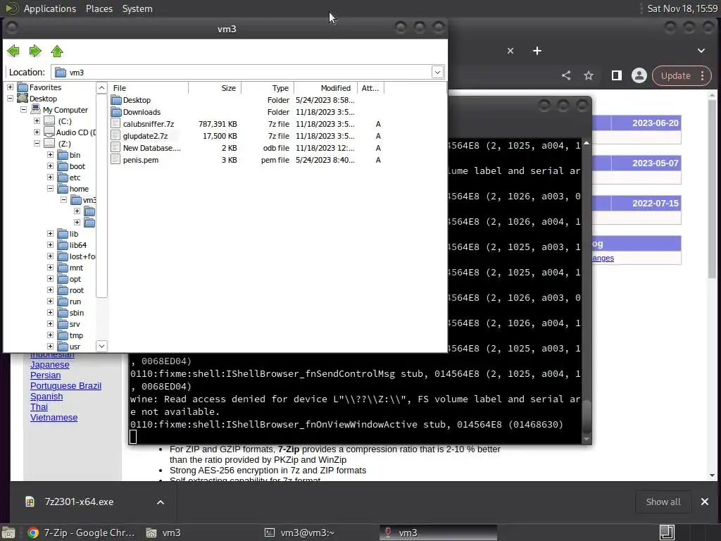Click tree pane scroll-down arrow
Screen dimensions: 721x541
pyautogui.click(x=101, y=346)
